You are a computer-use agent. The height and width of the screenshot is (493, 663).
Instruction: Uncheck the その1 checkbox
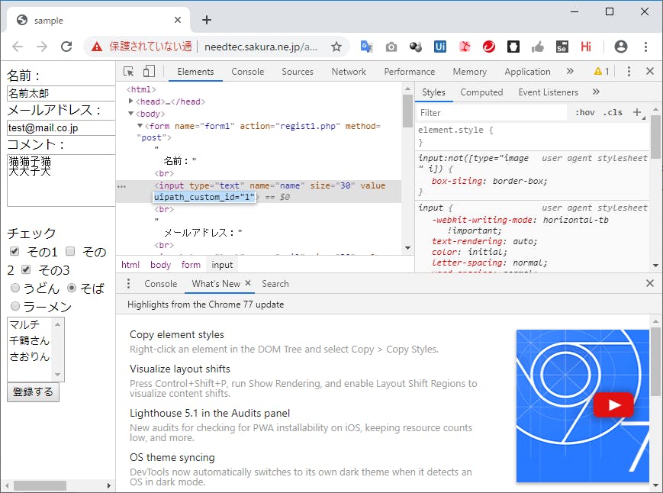click(14, 251)
